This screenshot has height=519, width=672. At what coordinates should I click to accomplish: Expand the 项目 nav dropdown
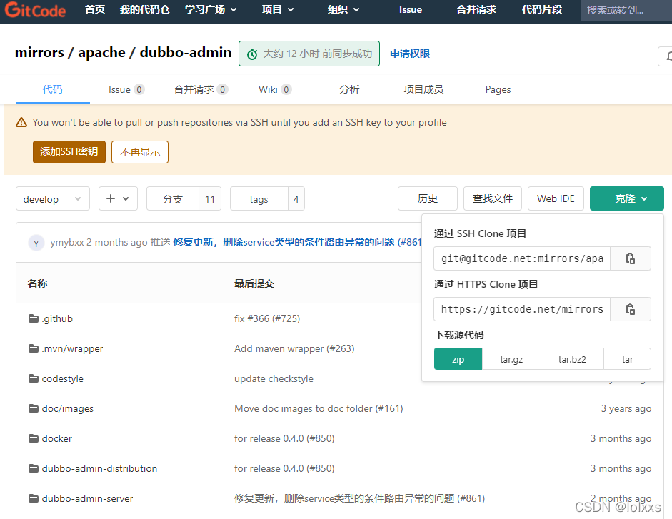coord(278,9)
